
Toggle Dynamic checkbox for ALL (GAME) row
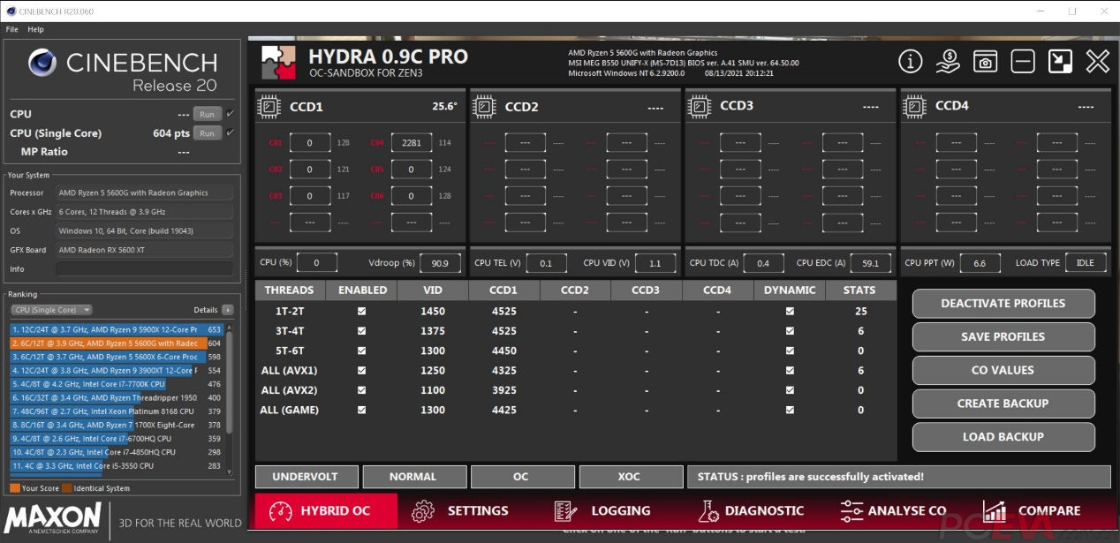click(x=790, y=410)
